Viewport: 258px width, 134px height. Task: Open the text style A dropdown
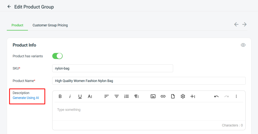[x=90, y=96]
